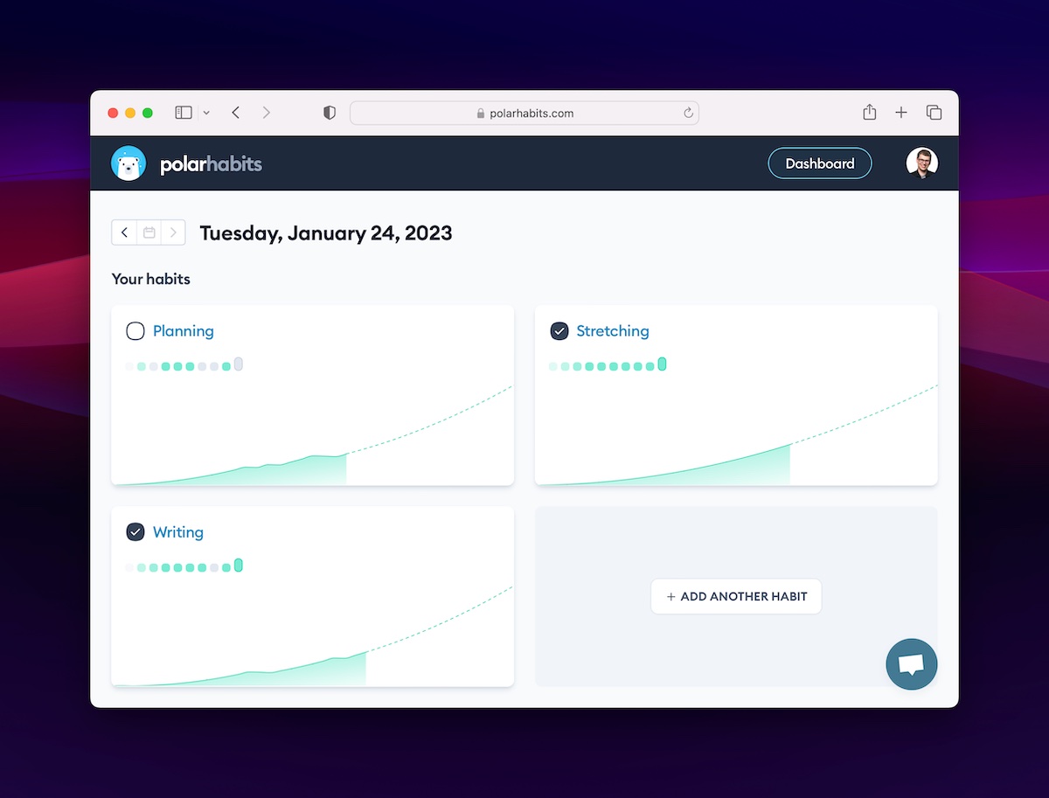Click the Polar Habits bear logo
Image resolution: width=1049 pixels, height=798 pixels.
click(x=129, y=163)
